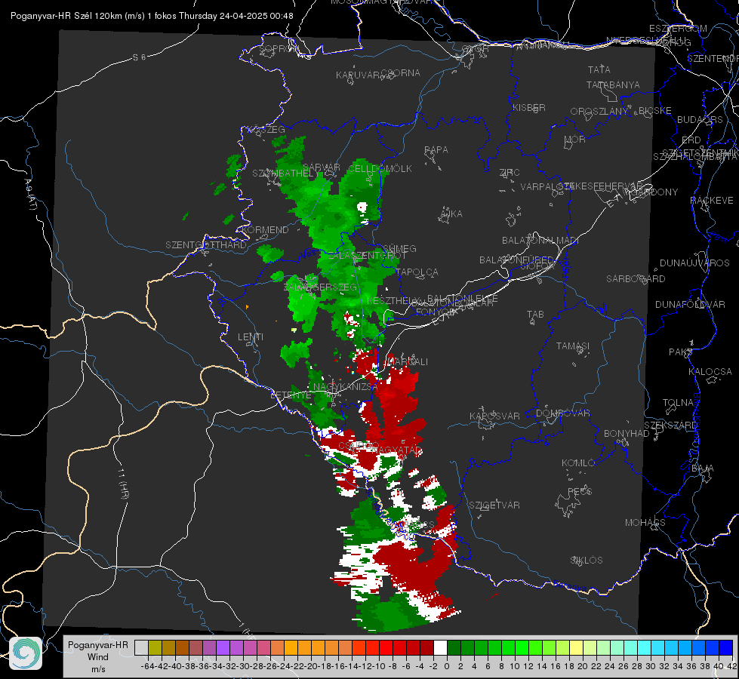Pick the white swatch between -2 and 0
The width and height of the screenshot is (739, 679).
pos(440,647)
